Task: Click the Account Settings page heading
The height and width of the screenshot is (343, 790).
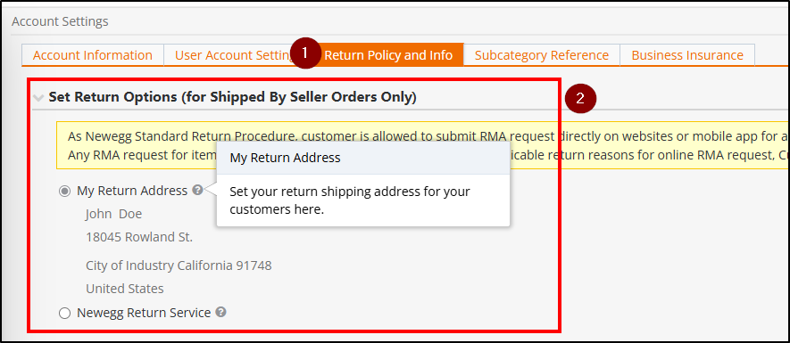Action: click(x=60, y=21)
